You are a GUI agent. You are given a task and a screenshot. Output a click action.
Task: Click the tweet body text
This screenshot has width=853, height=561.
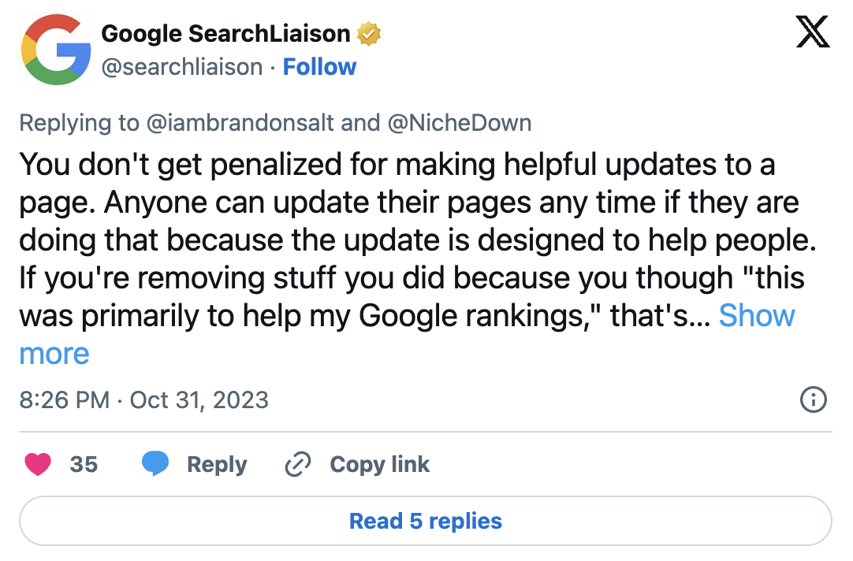[417, 240]
